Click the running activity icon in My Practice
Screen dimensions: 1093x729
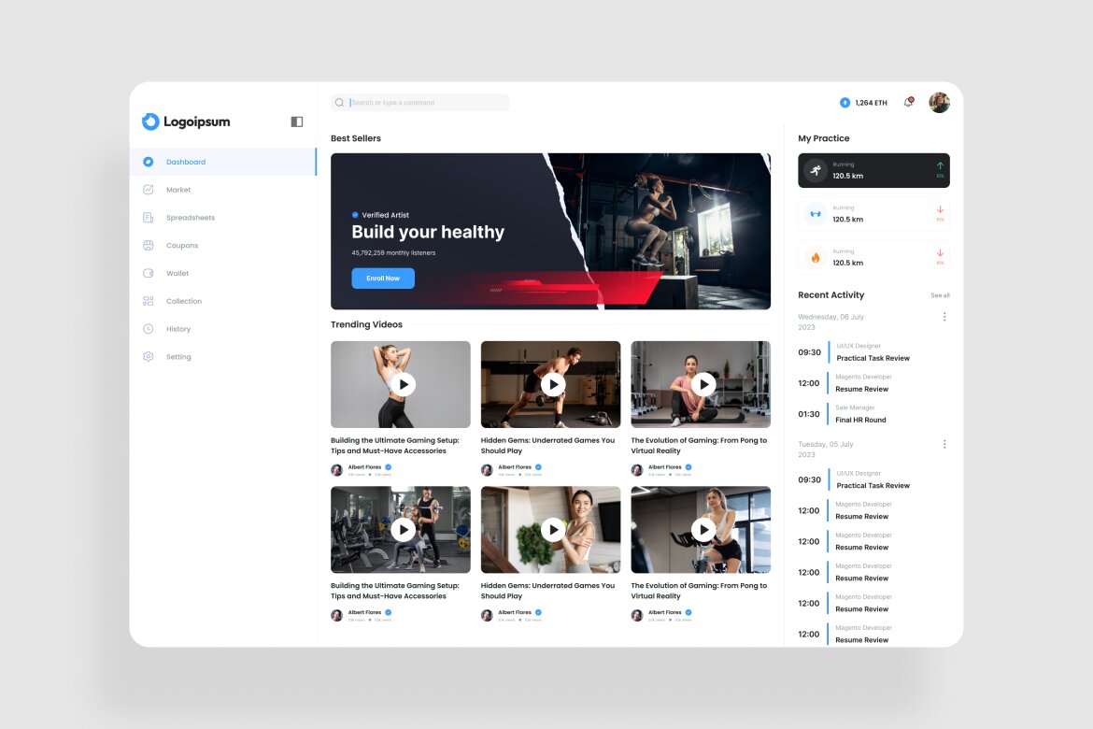[816, 169]
